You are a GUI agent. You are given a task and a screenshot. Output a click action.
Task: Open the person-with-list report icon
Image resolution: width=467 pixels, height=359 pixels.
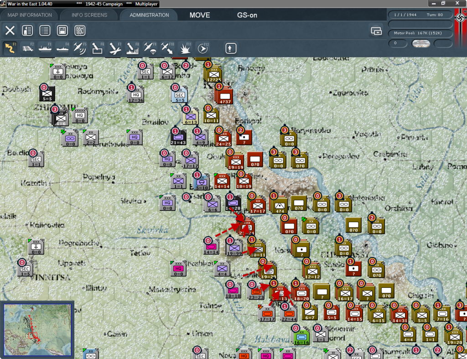[27, 31]
